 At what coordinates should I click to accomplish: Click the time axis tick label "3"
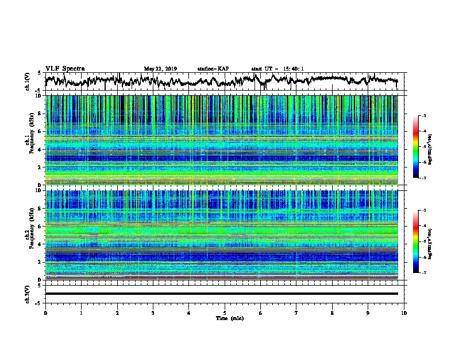153,313
